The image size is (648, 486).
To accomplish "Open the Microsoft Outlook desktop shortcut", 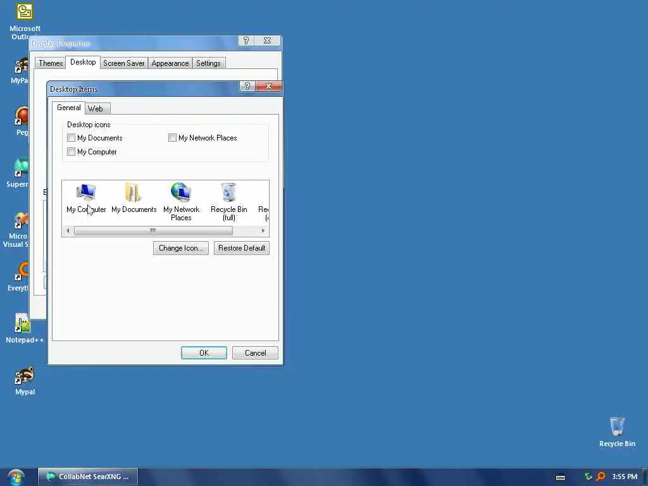I will coord(25,21).
